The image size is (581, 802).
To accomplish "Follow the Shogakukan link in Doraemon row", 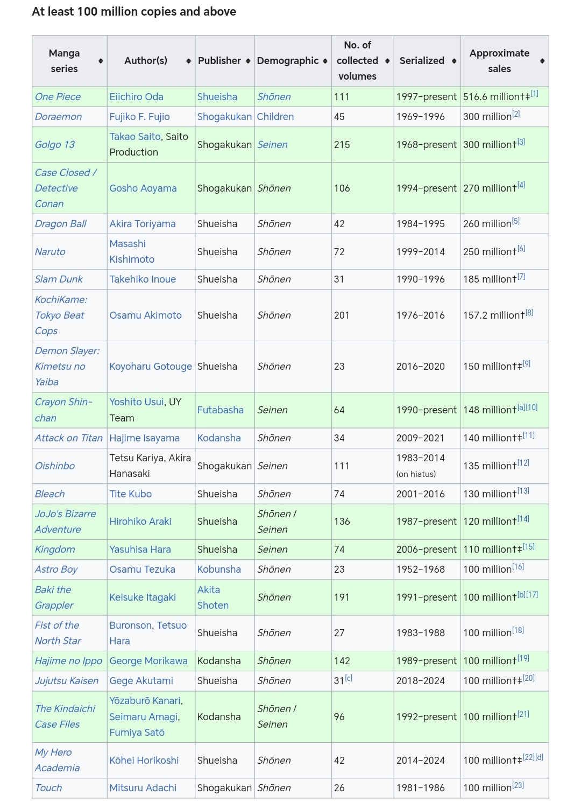I will coord(224,117).
